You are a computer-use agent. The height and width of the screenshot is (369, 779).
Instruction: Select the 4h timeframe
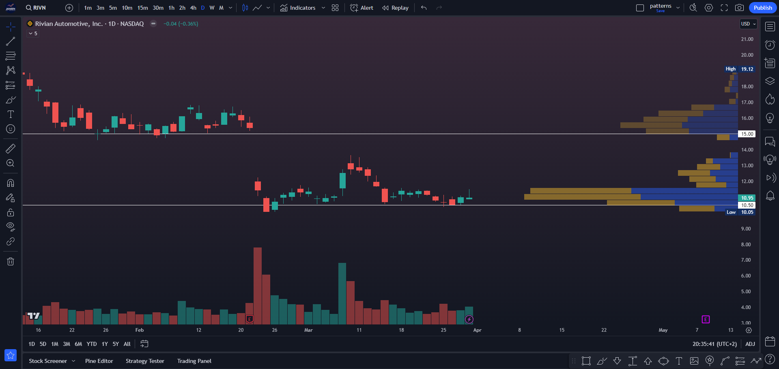193,8
